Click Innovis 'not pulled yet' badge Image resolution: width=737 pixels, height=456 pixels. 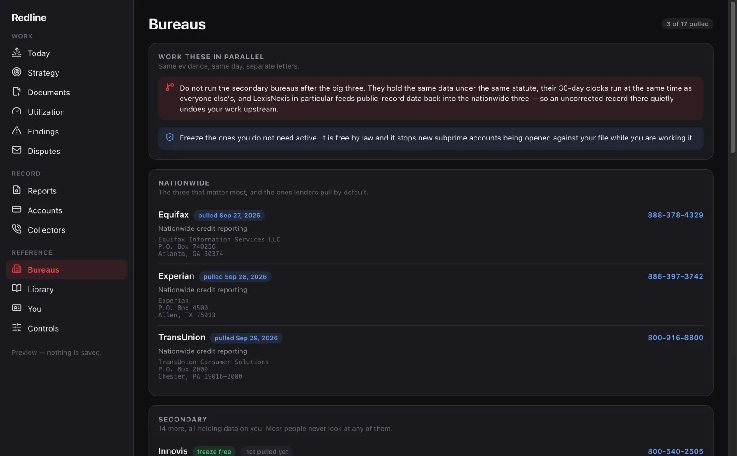pos(266,452)
